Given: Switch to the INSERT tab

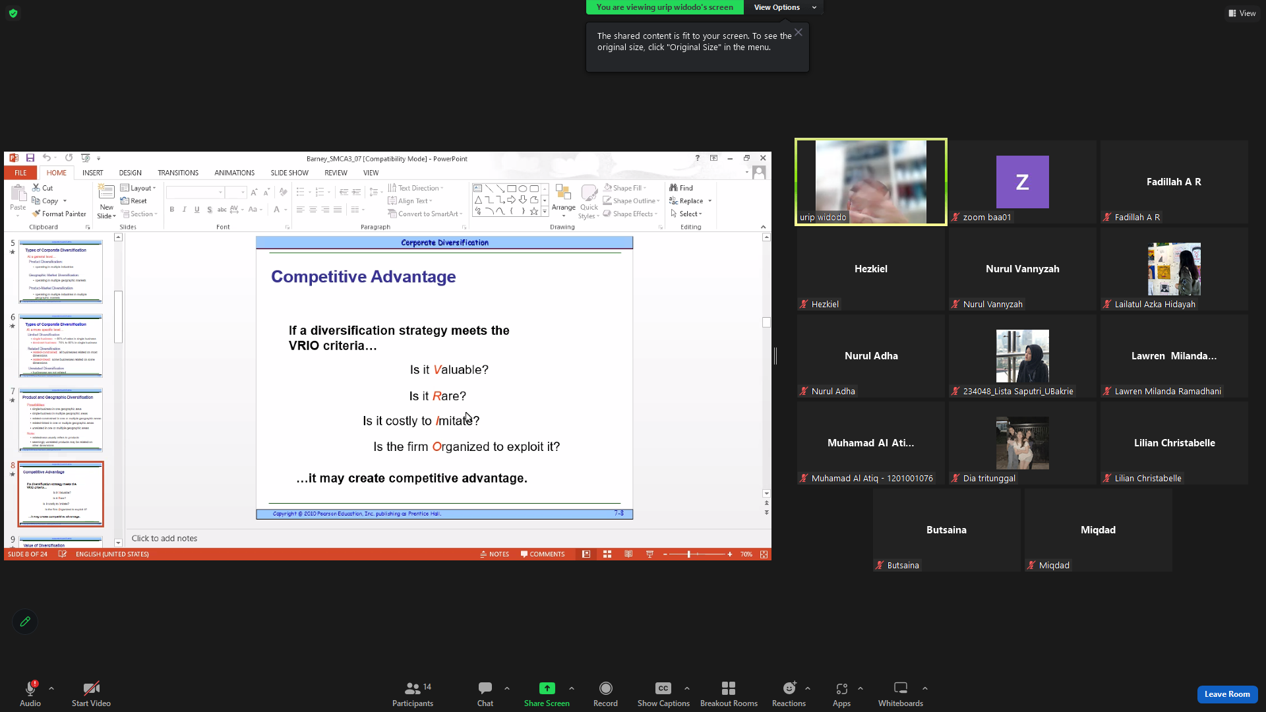Looking at the screenshot, I should [93, 173].
